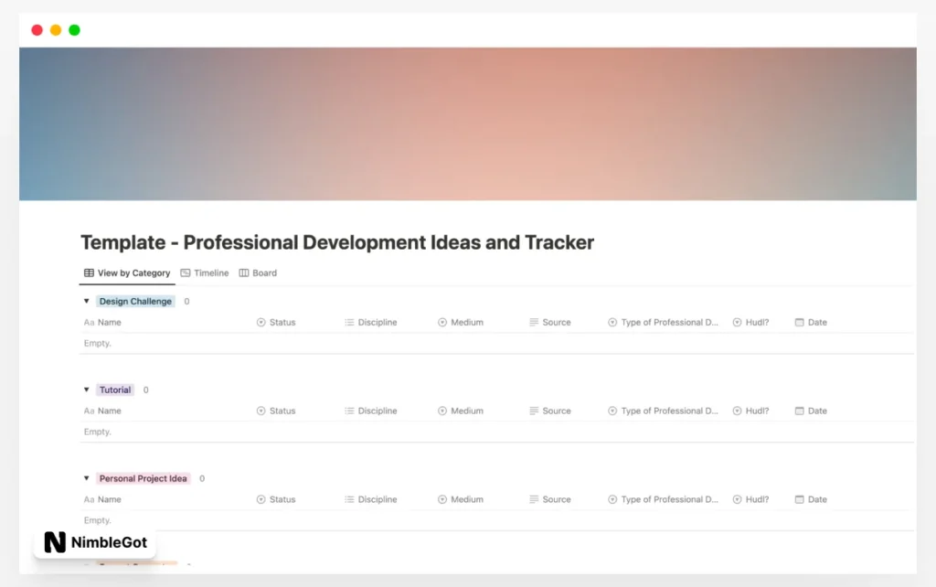Viewport: 936px width, 587px height.
Task: Click the page title Professional Development Ideas and Tracker
Action: 337,242
